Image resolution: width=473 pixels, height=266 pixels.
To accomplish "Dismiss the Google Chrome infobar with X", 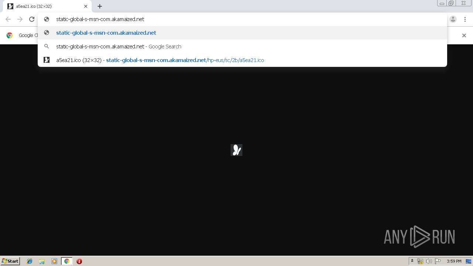I will [464, 35].
